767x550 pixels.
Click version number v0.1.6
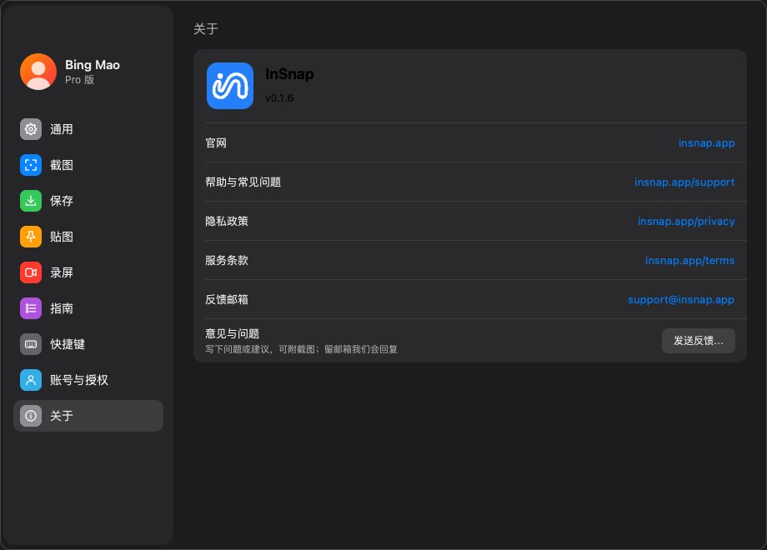coord(279,98)
